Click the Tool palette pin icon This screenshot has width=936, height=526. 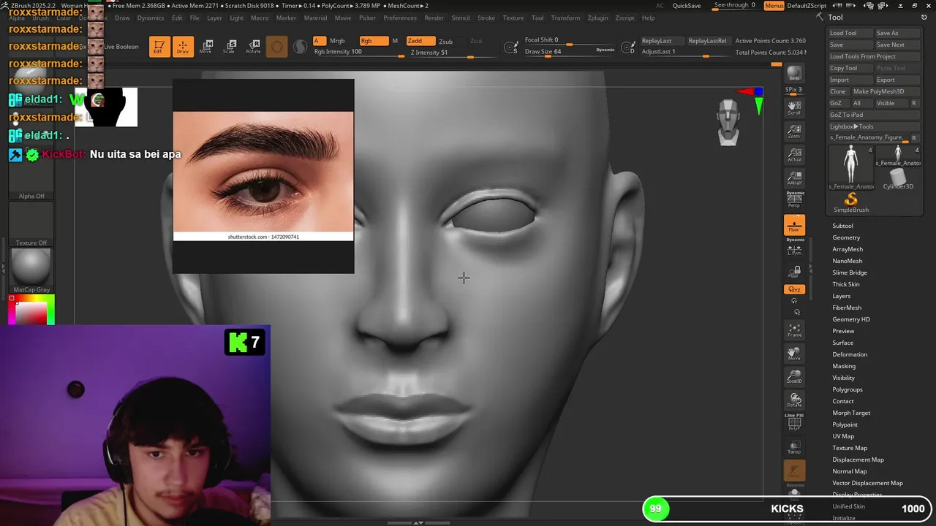pos(924,18)
